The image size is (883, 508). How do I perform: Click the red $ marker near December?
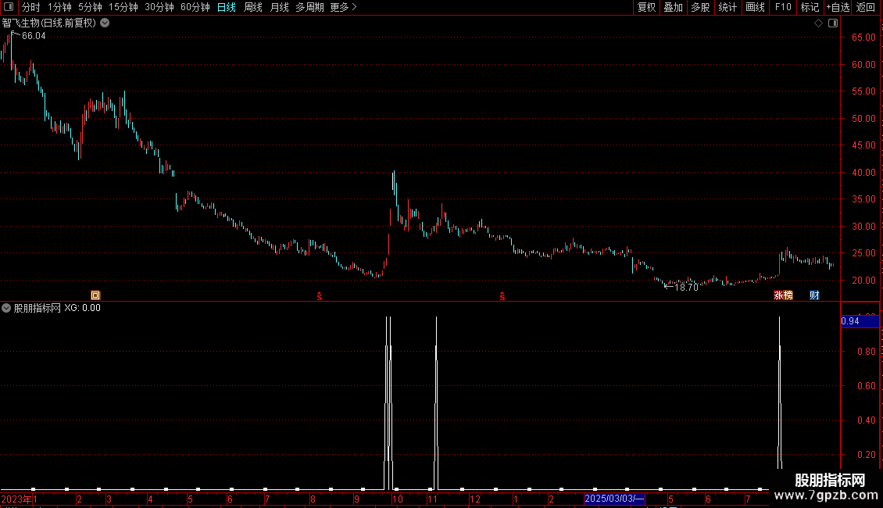(502, 295)
